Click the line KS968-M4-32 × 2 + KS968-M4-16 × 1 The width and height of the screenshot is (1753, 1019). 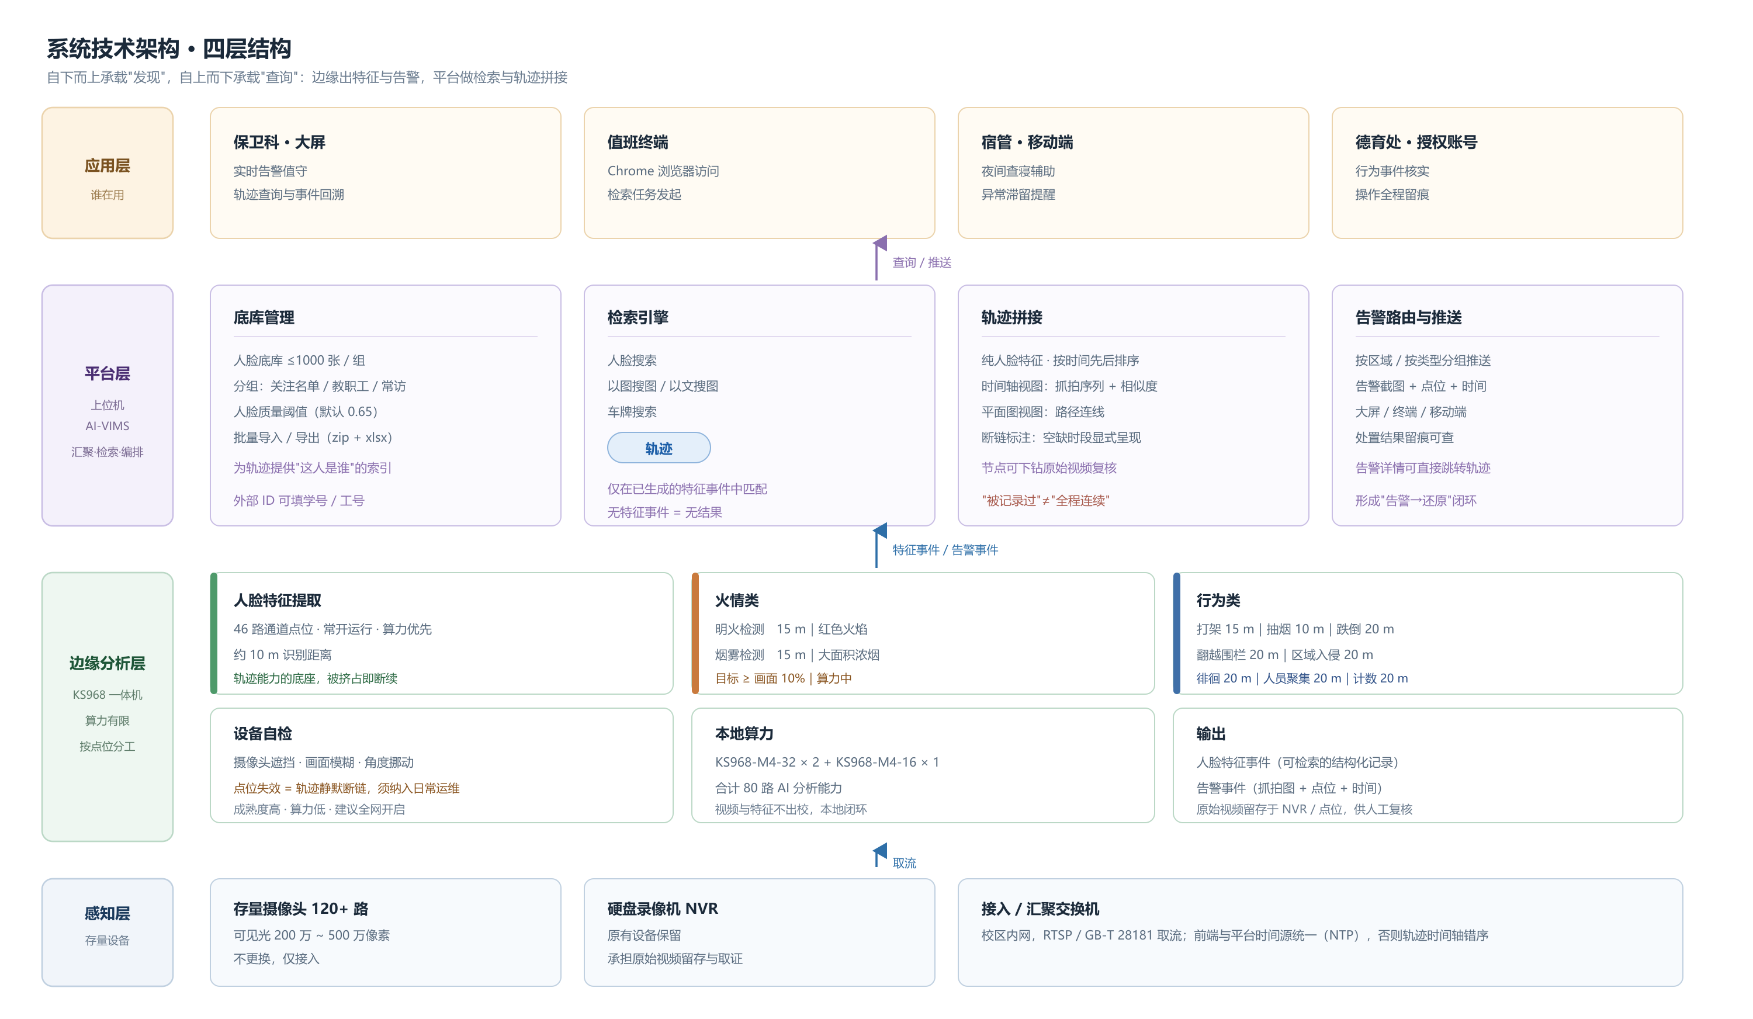826,762
